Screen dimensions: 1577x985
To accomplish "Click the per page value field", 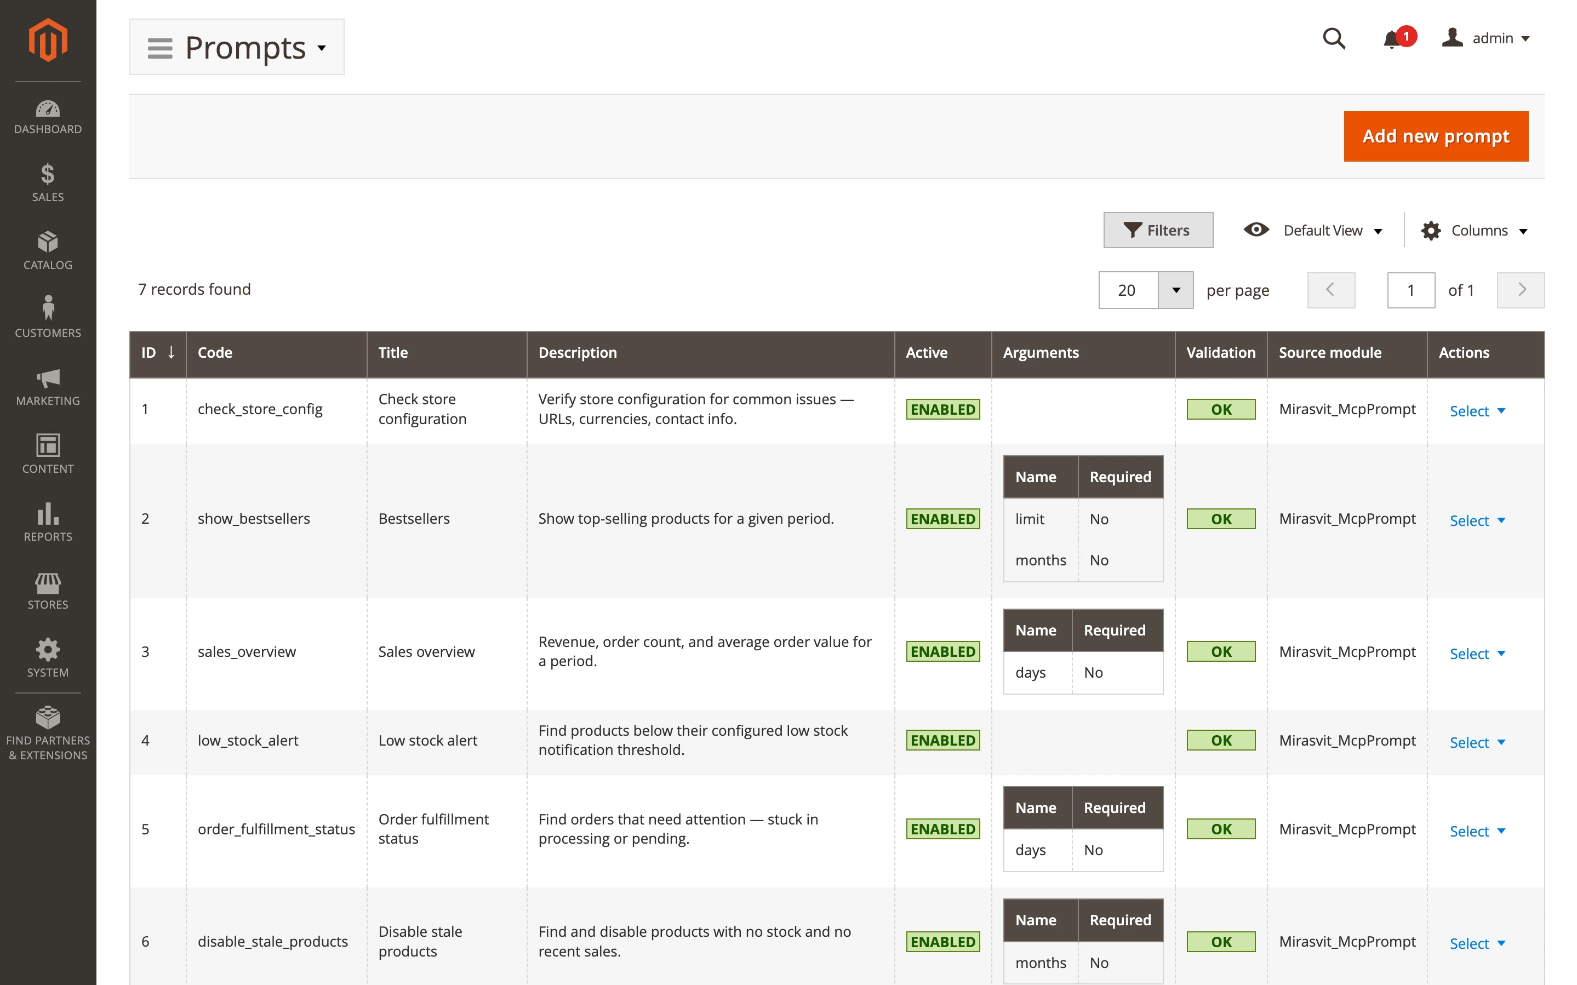I will pyautogui.click(x=1128, y=290).
